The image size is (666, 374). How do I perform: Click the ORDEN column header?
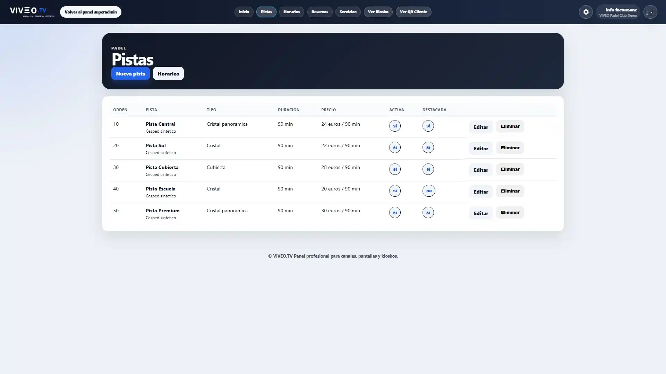pyautogui.click(x=120, y=110)
